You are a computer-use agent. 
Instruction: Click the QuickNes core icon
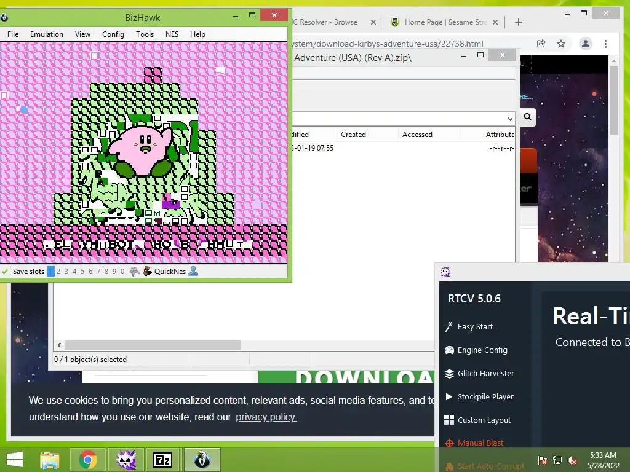[148, 271]
